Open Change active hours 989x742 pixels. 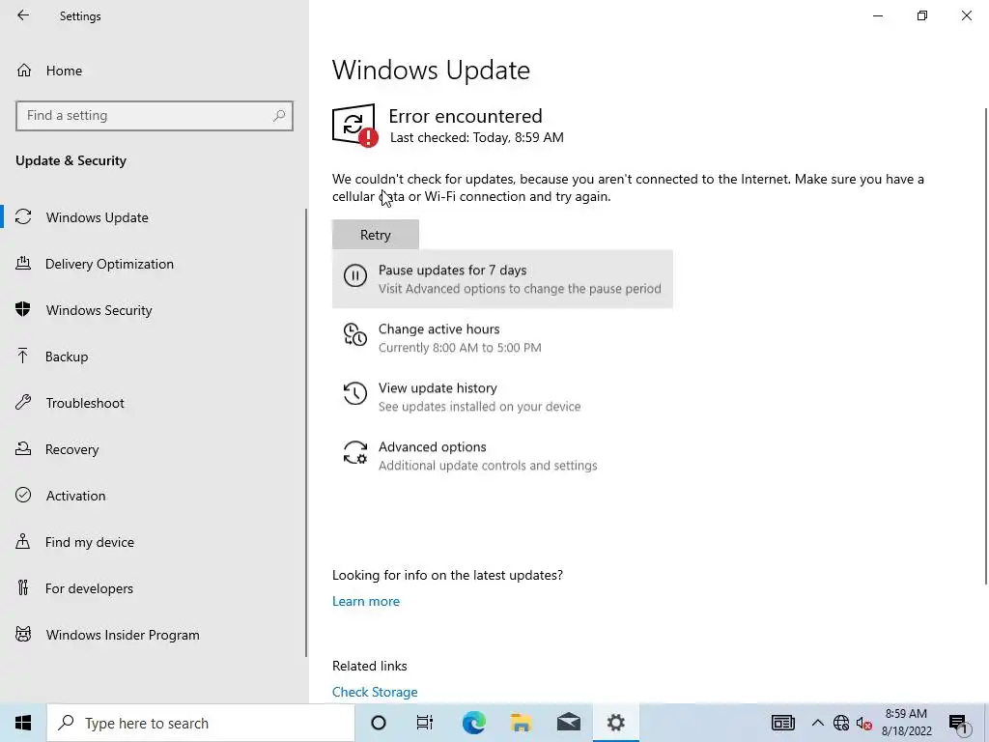point(502,337)
